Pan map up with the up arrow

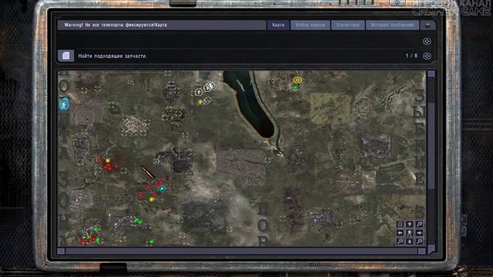coord(409,224)
